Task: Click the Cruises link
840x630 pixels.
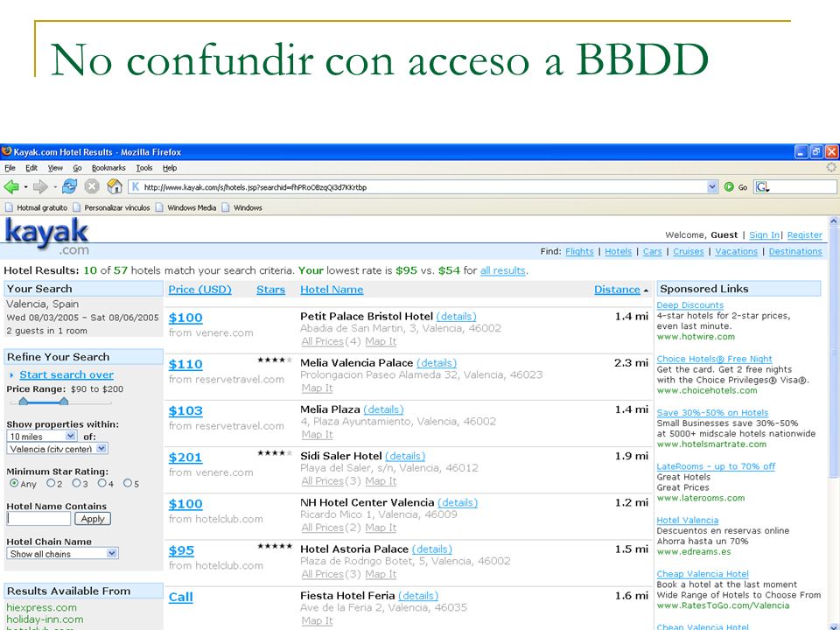Action: [x=689, y=251]
